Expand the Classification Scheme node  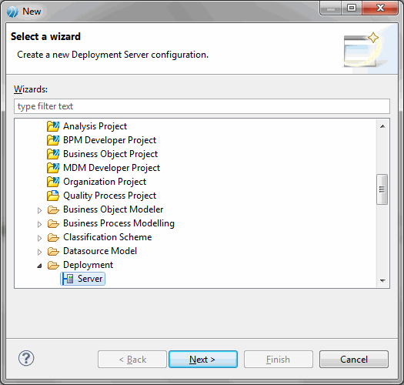tap(39, 238)
